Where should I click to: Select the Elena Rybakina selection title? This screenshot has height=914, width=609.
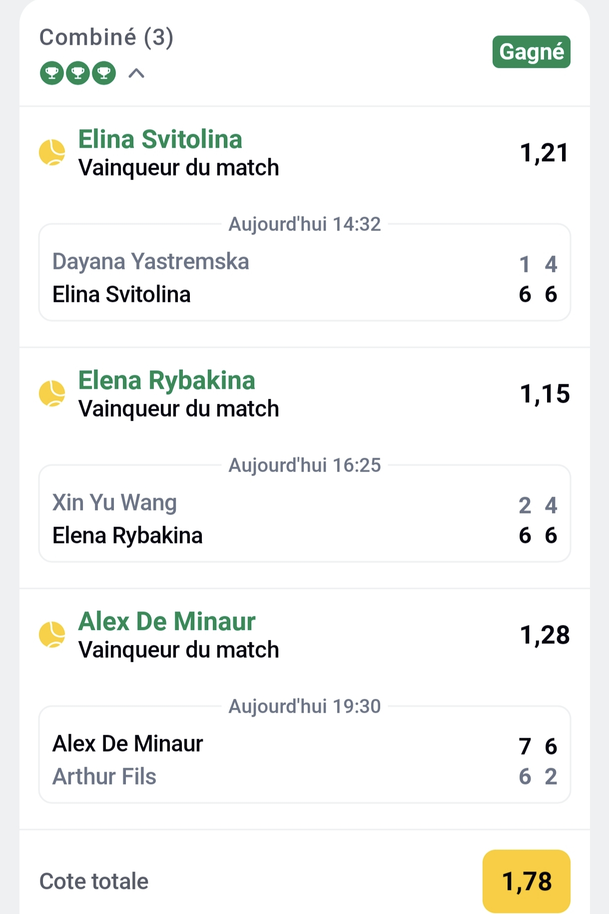tap(166, 380)
